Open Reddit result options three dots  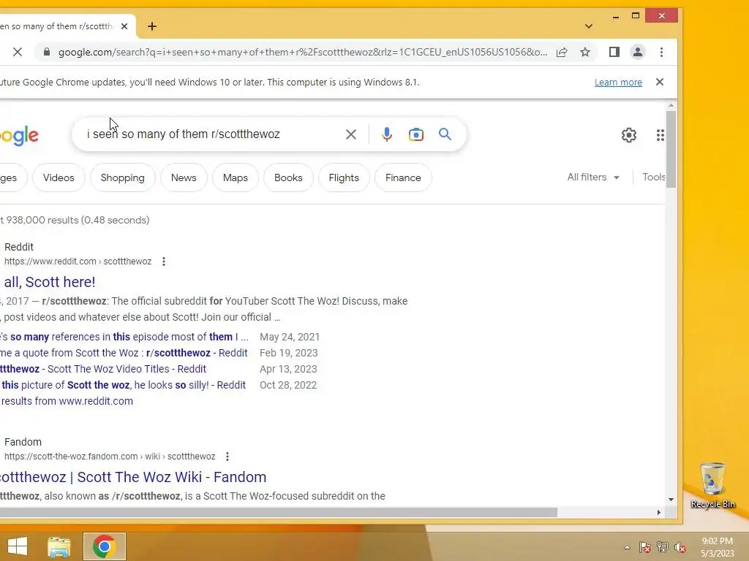pos(164,262)
